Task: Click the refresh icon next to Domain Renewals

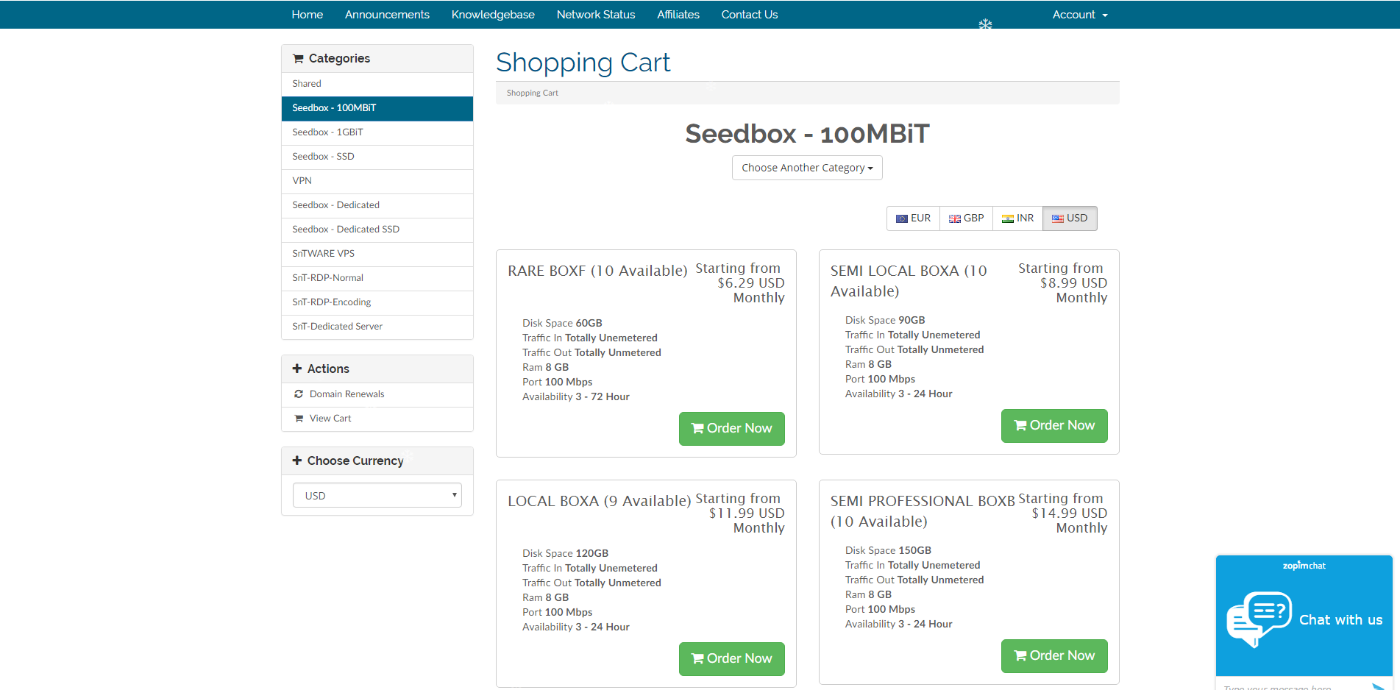Action: (x=299, y=394)
